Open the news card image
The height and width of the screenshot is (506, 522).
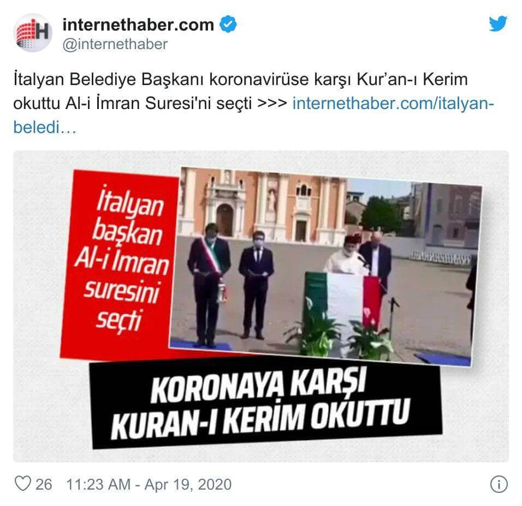[260, 306]
